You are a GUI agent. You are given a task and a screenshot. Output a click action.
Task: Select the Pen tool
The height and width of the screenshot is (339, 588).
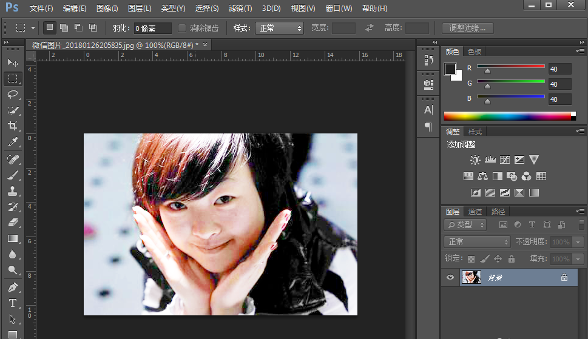point(13,287)
